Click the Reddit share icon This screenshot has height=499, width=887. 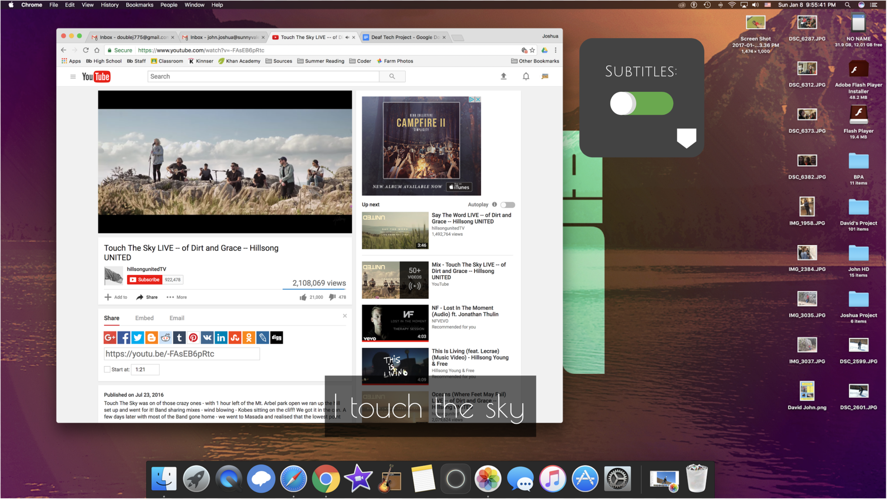(165, 337)
